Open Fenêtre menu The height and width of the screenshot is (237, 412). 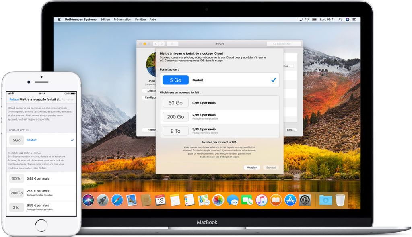click(140, 19)
